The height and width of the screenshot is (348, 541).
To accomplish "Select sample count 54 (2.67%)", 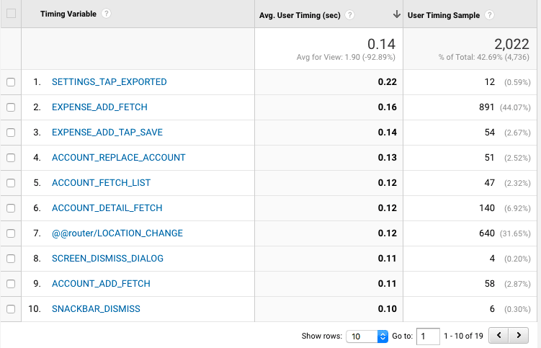I will [507, 133].
